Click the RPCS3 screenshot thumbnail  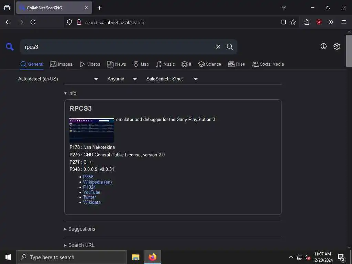92,130
